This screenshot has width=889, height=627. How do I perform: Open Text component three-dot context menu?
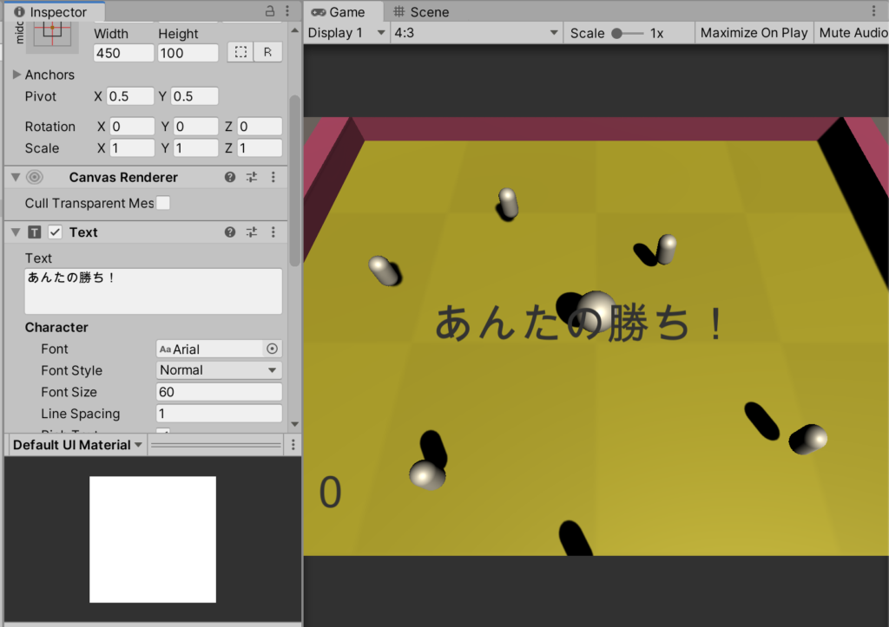(x=273, y=232)
